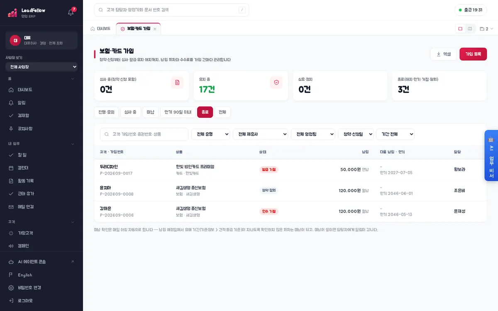Click the envelope icon beside 메일 연결
Image resolution: width=498 pixels, height=311 pixels.
[11, 207]
